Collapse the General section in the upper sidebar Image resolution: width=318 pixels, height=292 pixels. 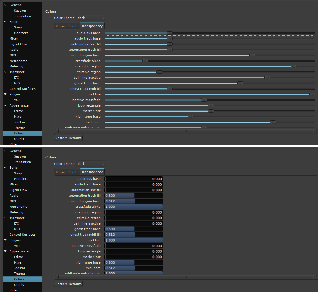point(5,5)
